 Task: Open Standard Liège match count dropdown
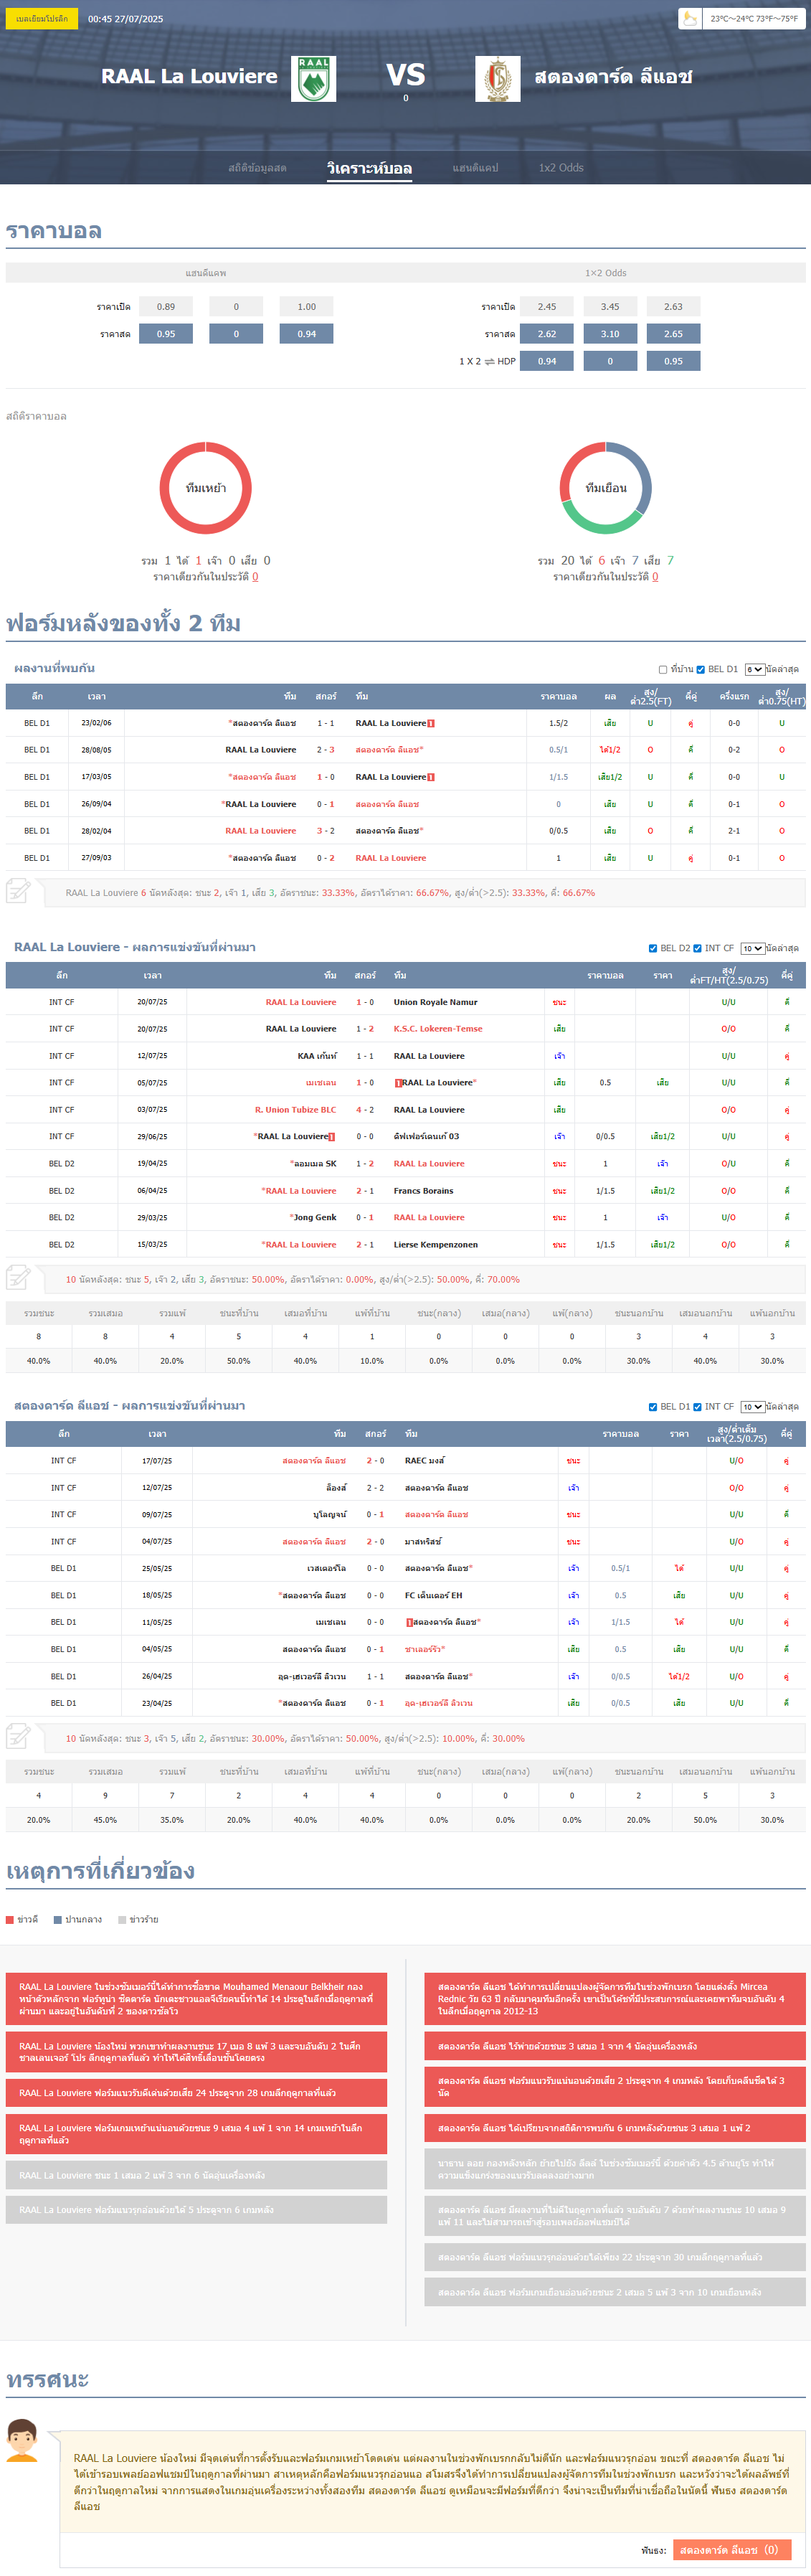tap(753, 1407)
